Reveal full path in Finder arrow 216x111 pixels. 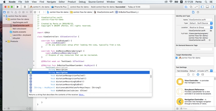[209, 40]
